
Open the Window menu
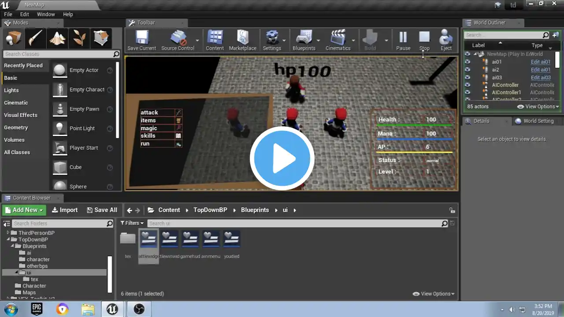[x=46, y=14]
